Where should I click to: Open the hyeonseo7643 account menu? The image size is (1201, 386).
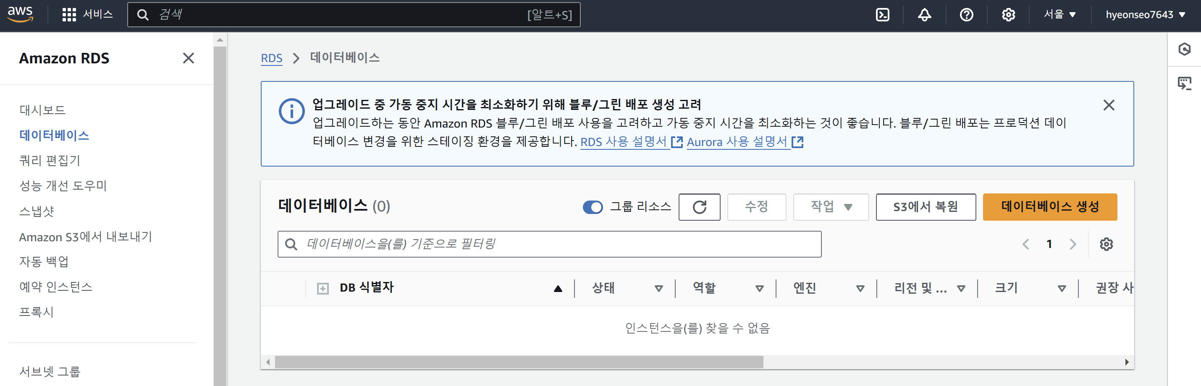point(1146,14)
